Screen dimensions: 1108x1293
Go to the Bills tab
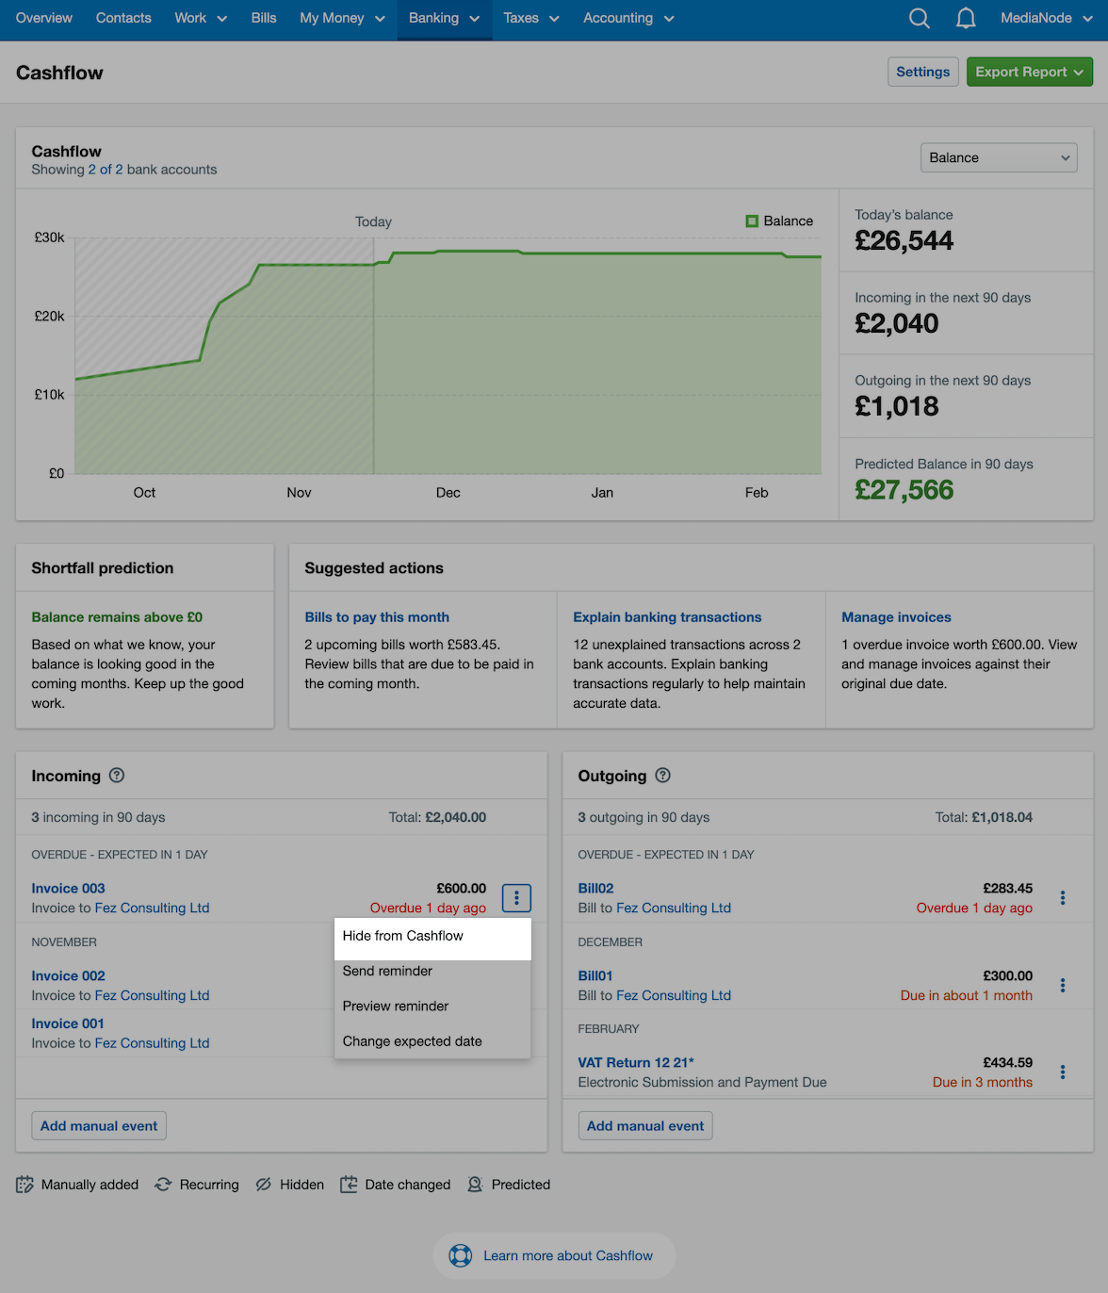click(x=264, y=18)
